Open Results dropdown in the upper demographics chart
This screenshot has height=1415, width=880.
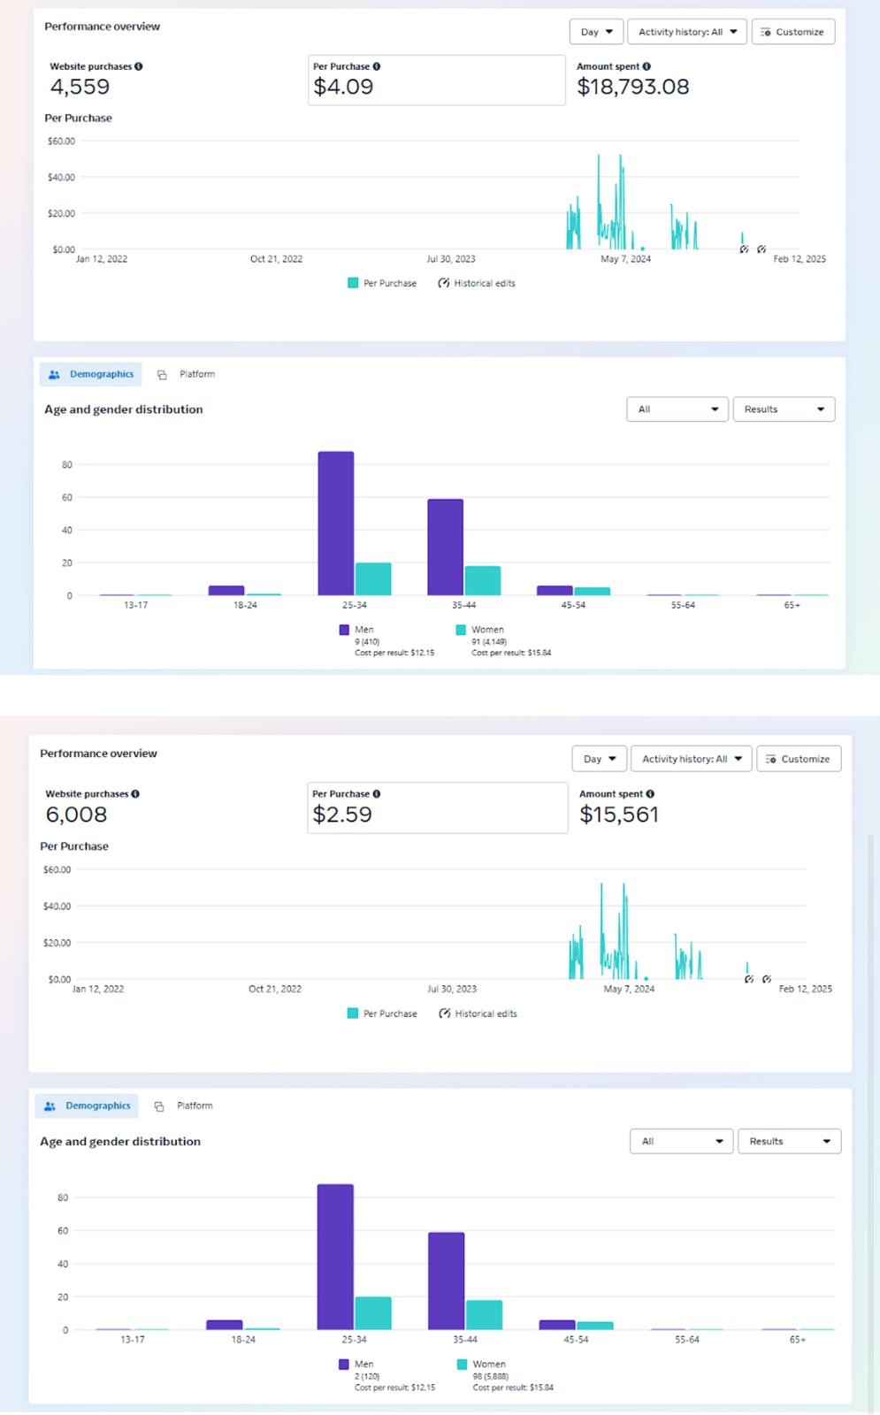click(784, 409)
